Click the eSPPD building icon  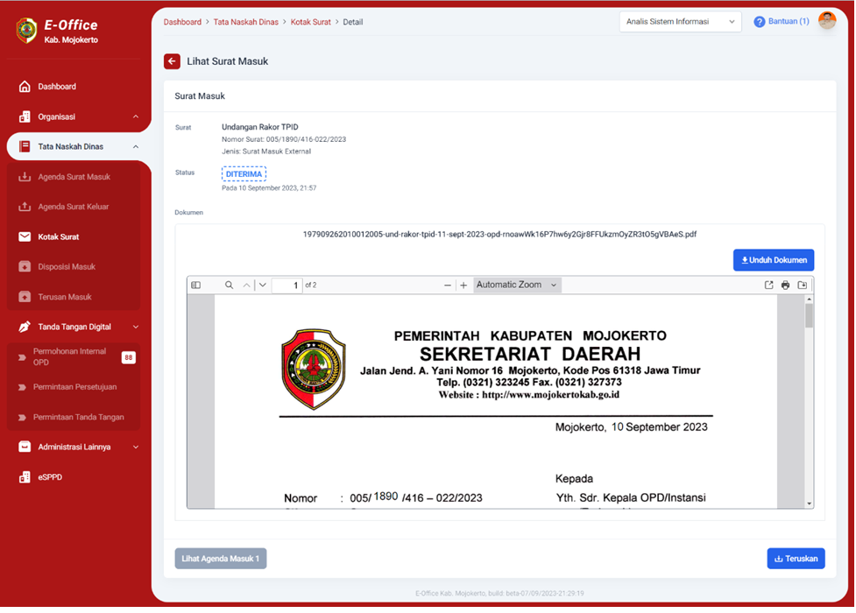(x=25, y=477)
